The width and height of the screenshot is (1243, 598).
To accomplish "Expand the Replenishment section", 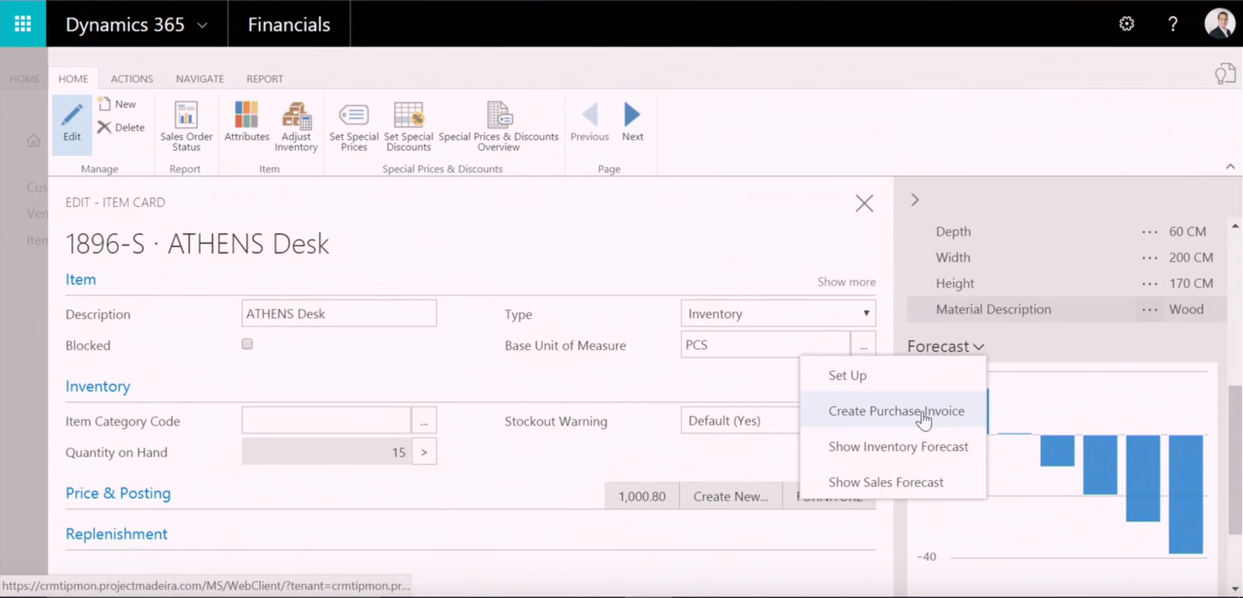I will pos(117,534).
